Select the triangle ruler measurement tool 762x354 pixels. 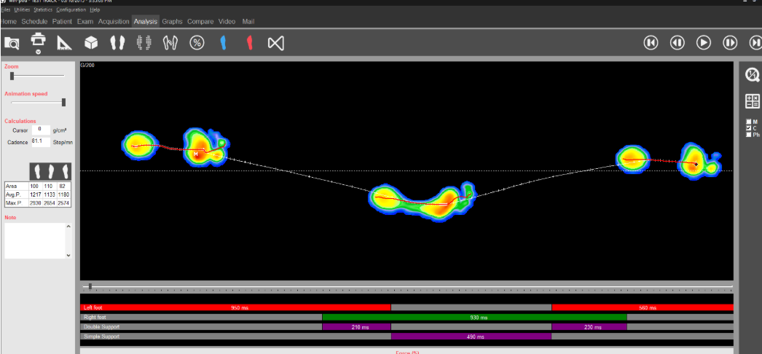coord(64,43)
